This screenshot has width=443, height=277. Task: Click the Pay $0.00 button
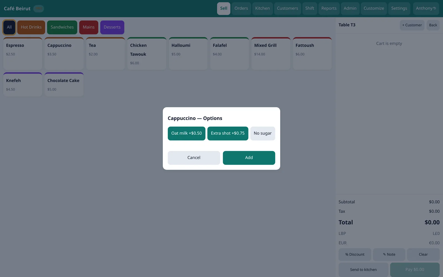click(x=415, y=270)
